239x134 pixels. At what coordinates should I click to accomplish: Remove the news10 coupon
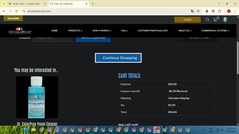point(182,91)
